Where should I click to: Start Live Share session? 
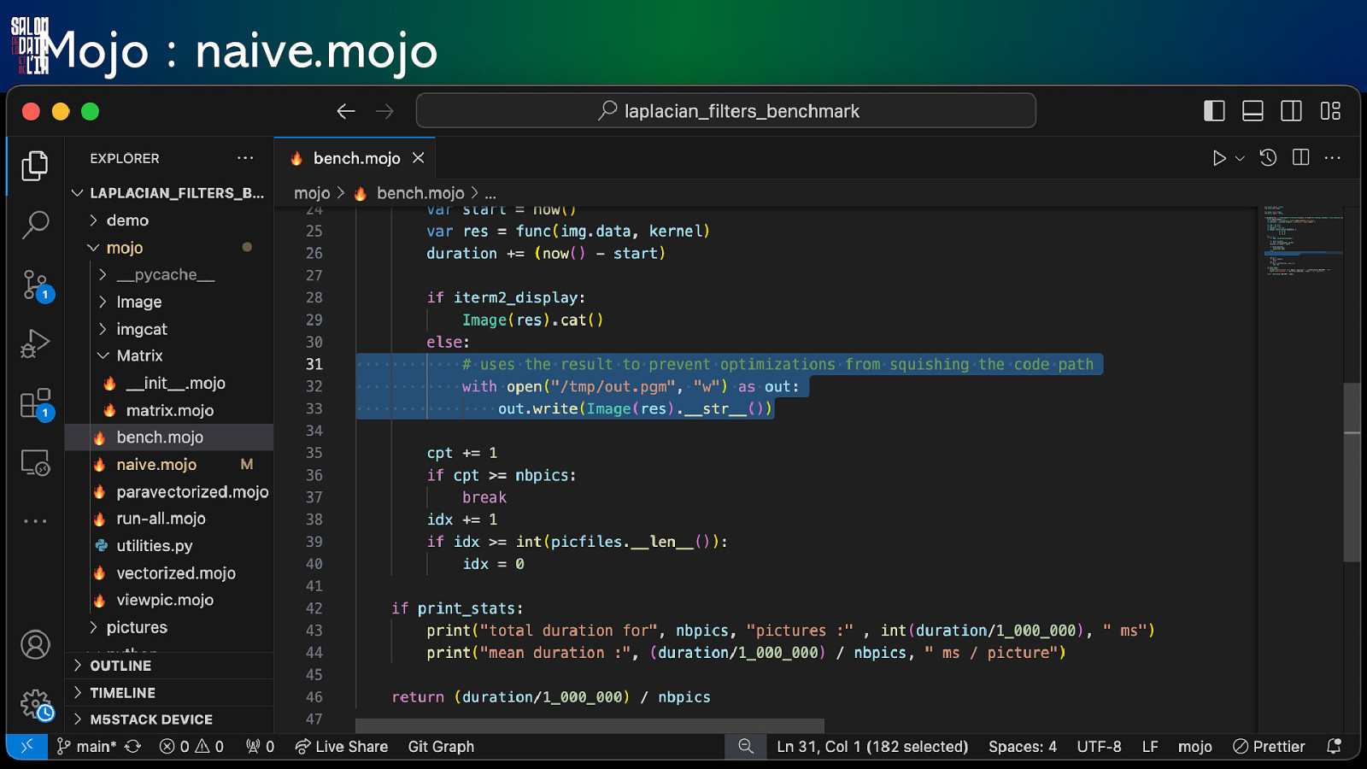click(x=342, y=746)
